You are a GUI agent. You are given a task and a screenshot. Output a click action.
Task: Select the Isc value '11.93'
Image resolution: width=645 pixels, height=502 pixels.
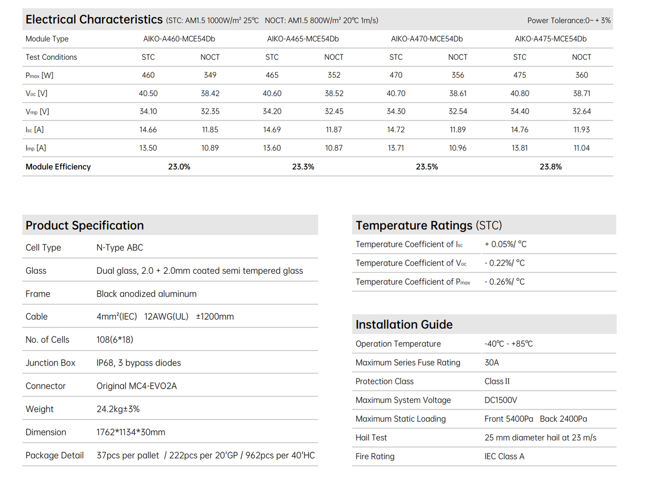[x=582, y=130]
